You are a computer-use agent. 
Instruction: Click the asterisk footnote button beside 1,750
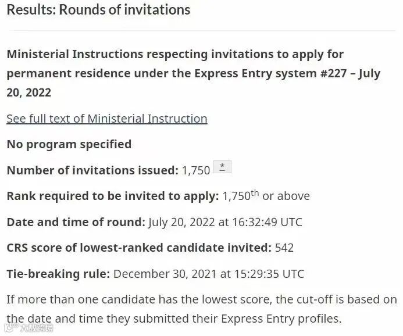(222, 167)
